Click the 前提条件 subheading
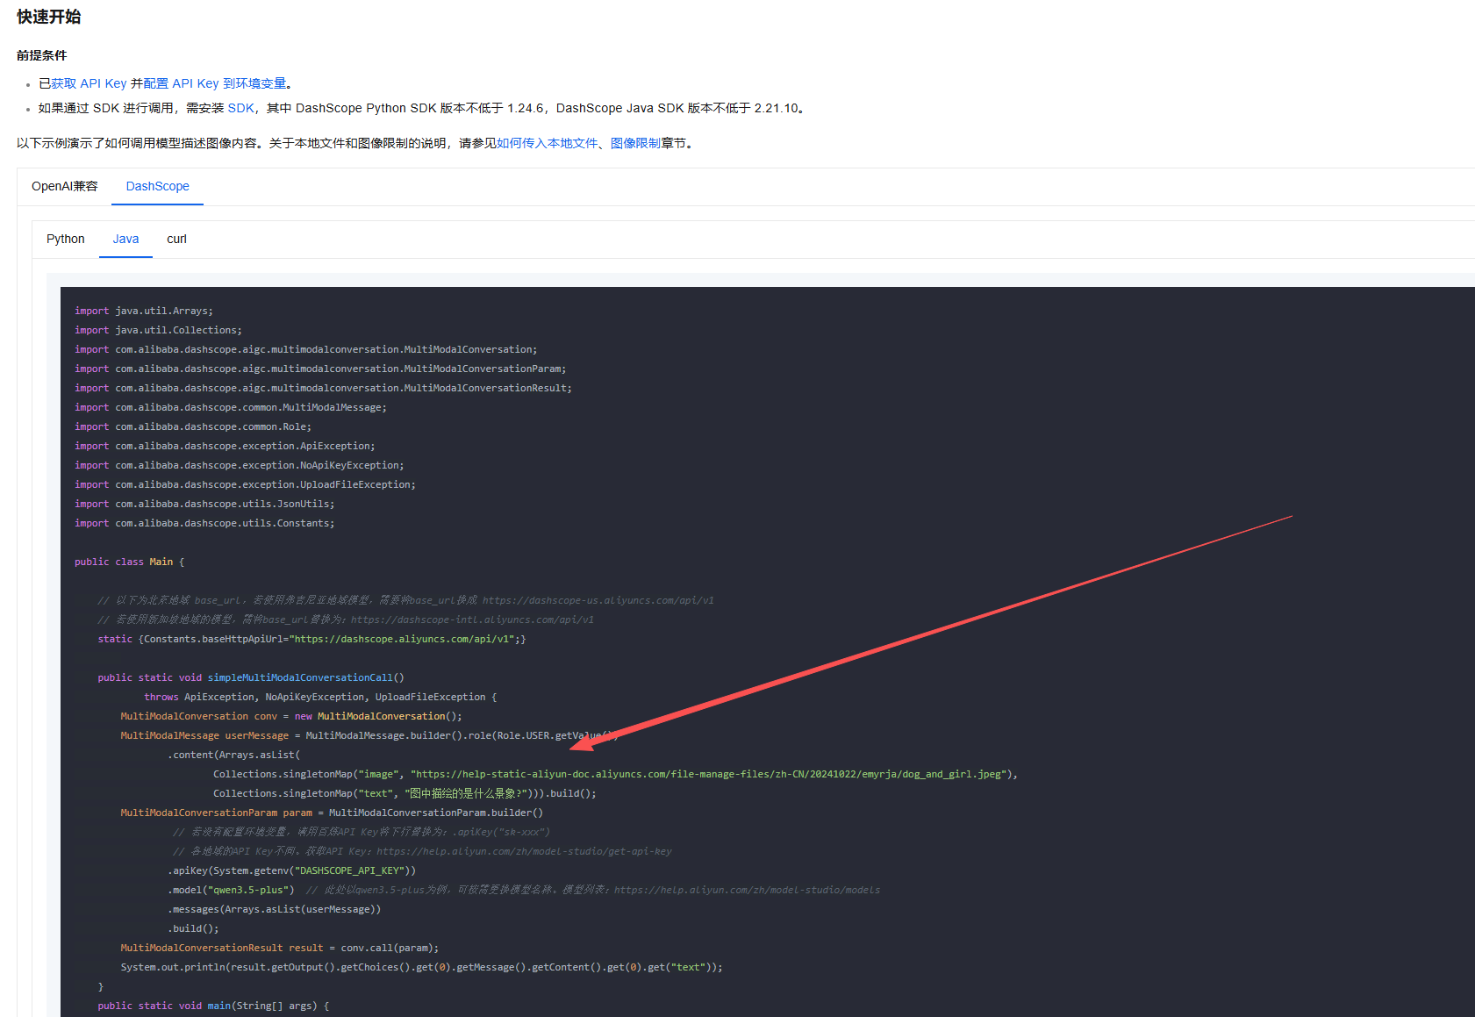Viewport: 1475px width, 1017px height. (x=41, y=55)
